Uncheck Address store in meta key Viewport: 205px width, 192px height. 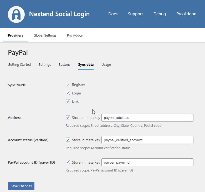coord(68,118)
